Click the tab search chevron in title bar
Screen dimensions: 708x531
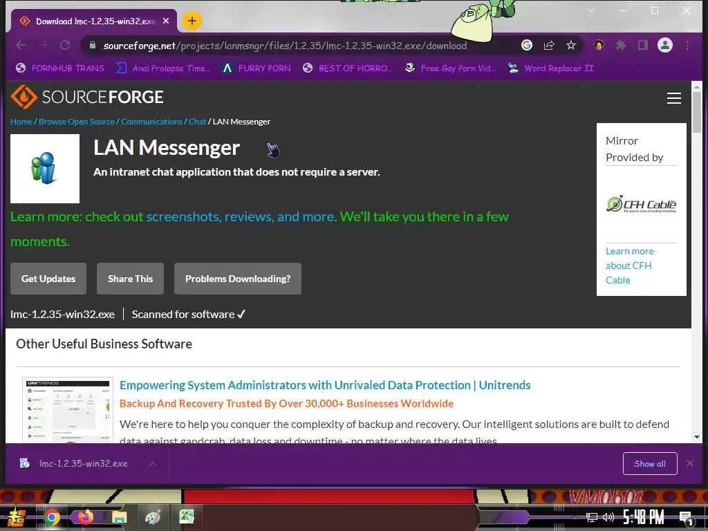(x=591, y=10)
